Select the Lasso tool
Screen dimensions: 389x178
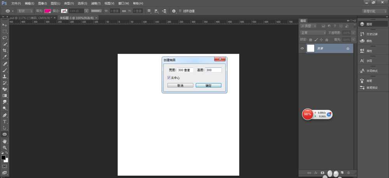5,38
